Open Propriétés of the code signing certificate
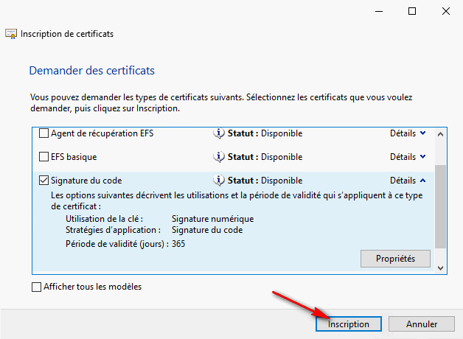This screenshot has width=463, height=339. (x=395, y=259)
